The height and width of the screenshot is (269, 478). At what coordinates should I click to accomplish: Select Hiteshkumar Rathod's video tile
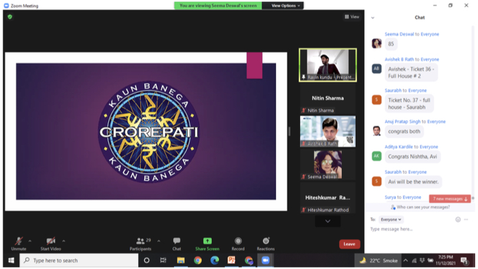coord(328,199)
